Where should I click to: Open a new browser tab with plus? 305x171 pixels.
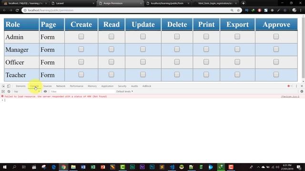click(x=243, y=3)
